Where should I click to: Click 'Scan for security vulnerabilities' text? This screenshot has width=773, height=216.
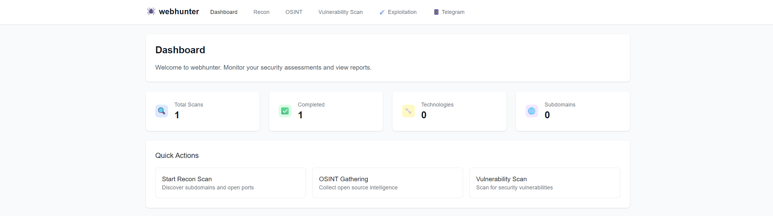[514, 188]
